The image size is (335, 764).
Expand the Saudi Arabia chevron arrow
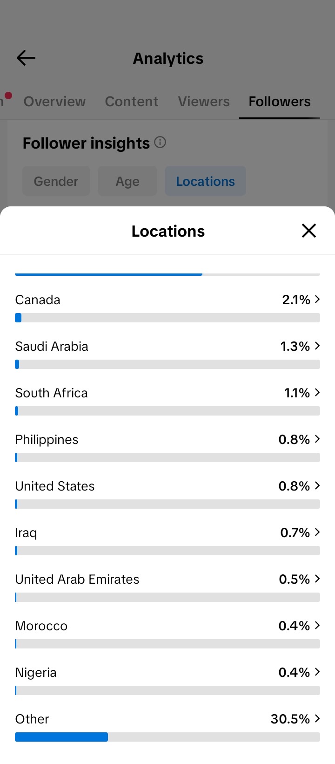pos(317,346)
